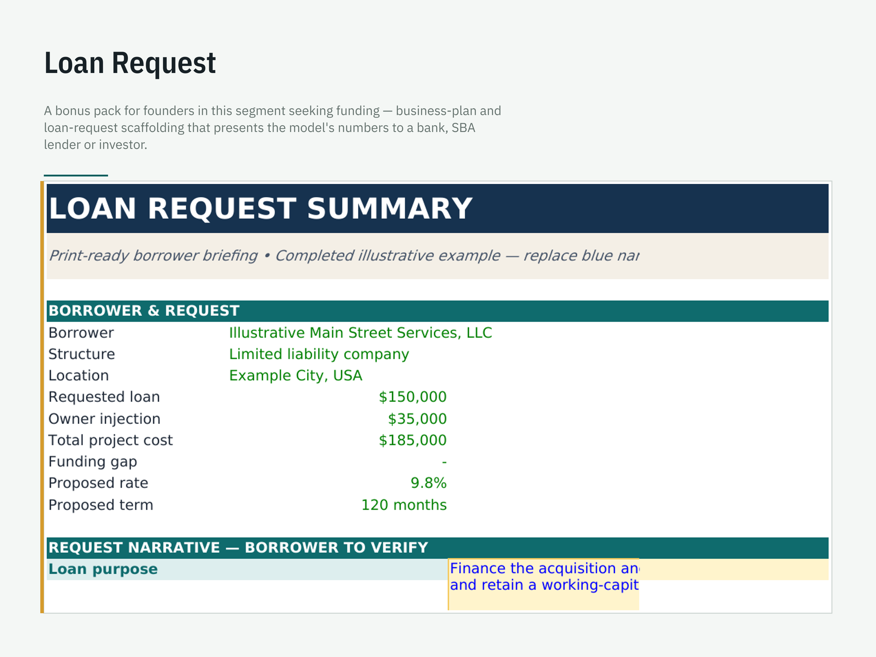Select the 'Example City, USA' value
This screenshot has height=657, width=876.
pos(296,376)
